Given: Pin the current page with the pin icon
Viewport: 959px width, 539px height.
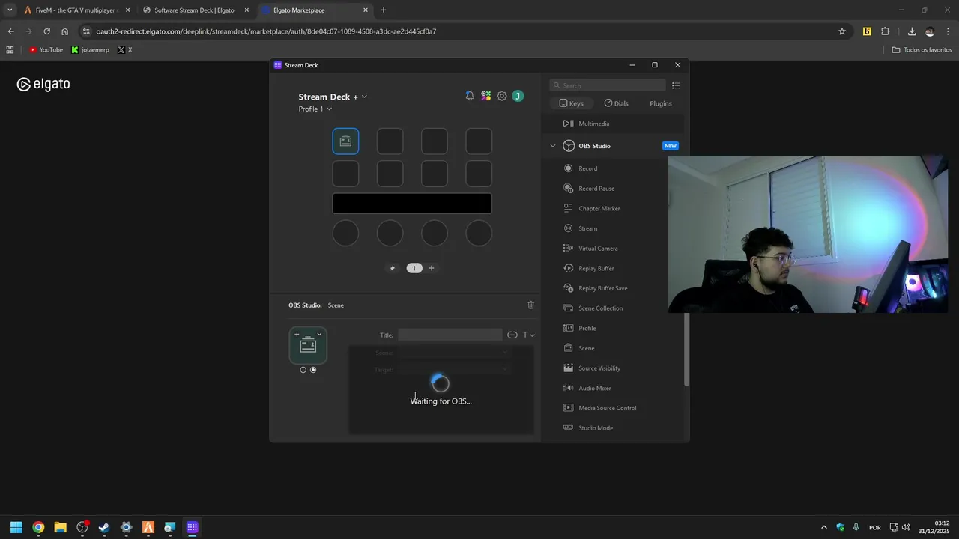Looking at the screenshot, I should pos(392,268).
